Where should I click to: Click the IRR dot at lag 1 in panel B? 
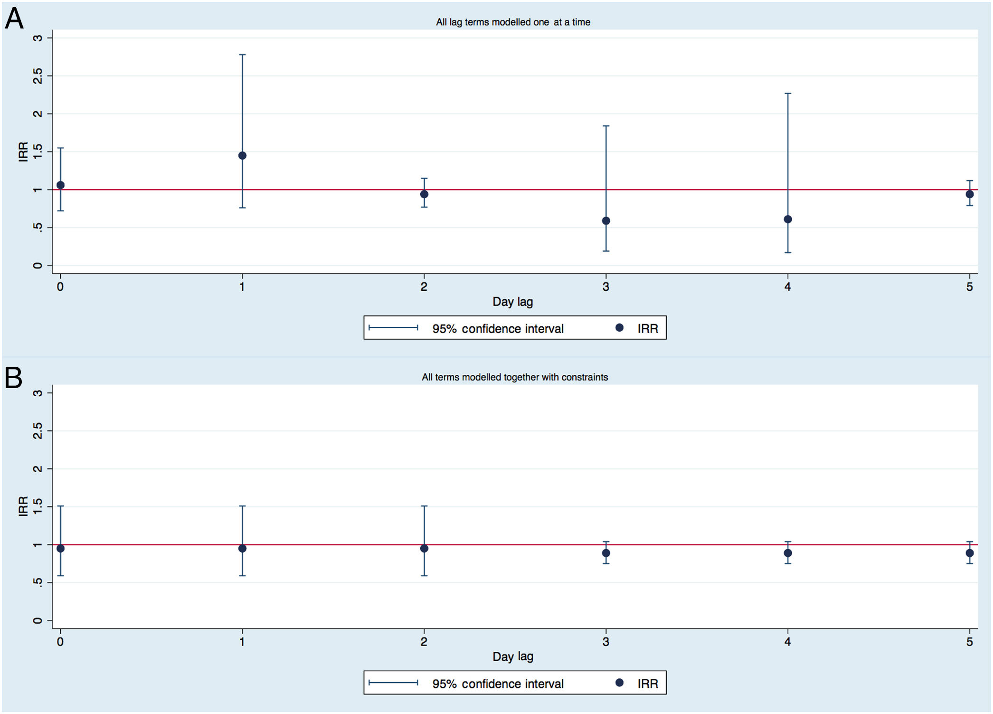point(242,548)
